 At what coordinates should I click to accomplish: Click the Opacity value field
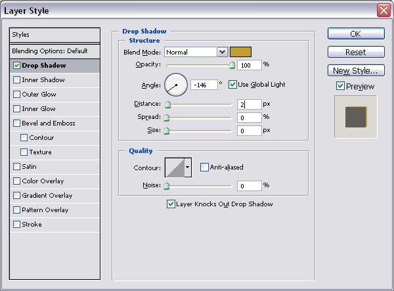[x=250, y=65]
